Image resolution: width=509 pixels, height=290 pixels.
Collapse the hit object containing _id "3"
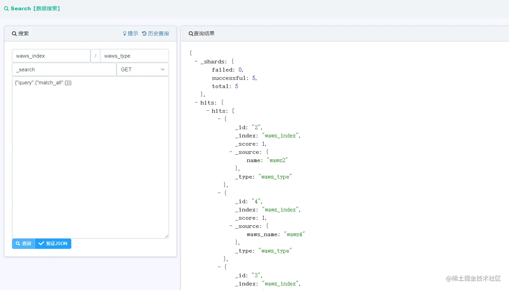tap(219, 267)
